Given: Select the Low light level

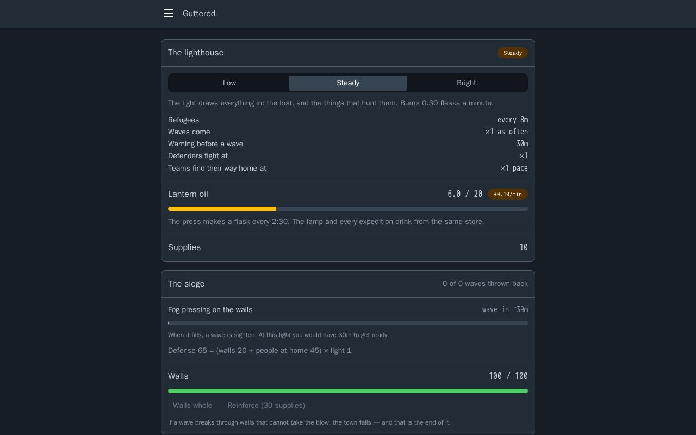Looking at the screenshot, I should [229, 83].
